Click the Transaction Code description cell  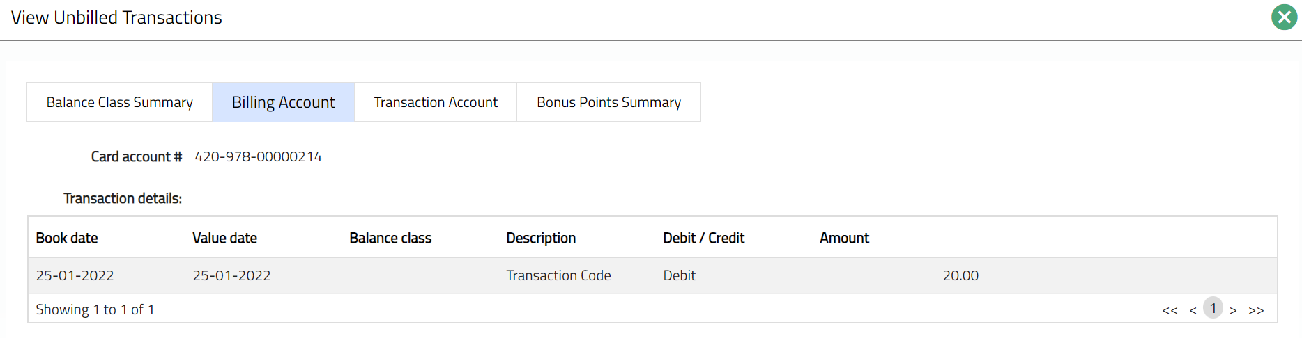tap(558, 275)
